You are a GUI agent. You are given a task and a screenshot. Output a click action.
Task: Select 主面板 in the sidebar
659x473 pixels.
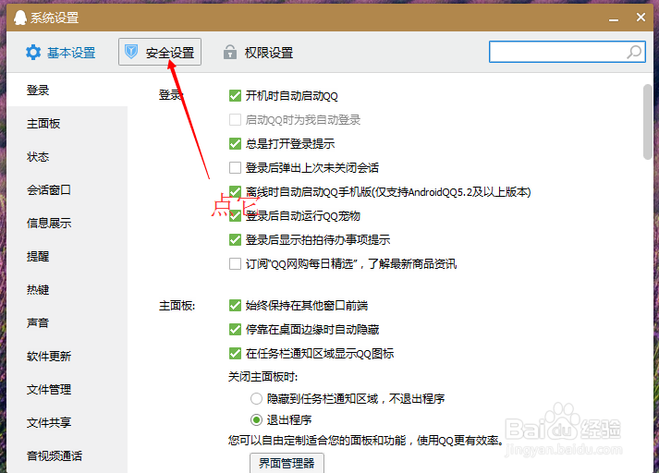point(67,124)
